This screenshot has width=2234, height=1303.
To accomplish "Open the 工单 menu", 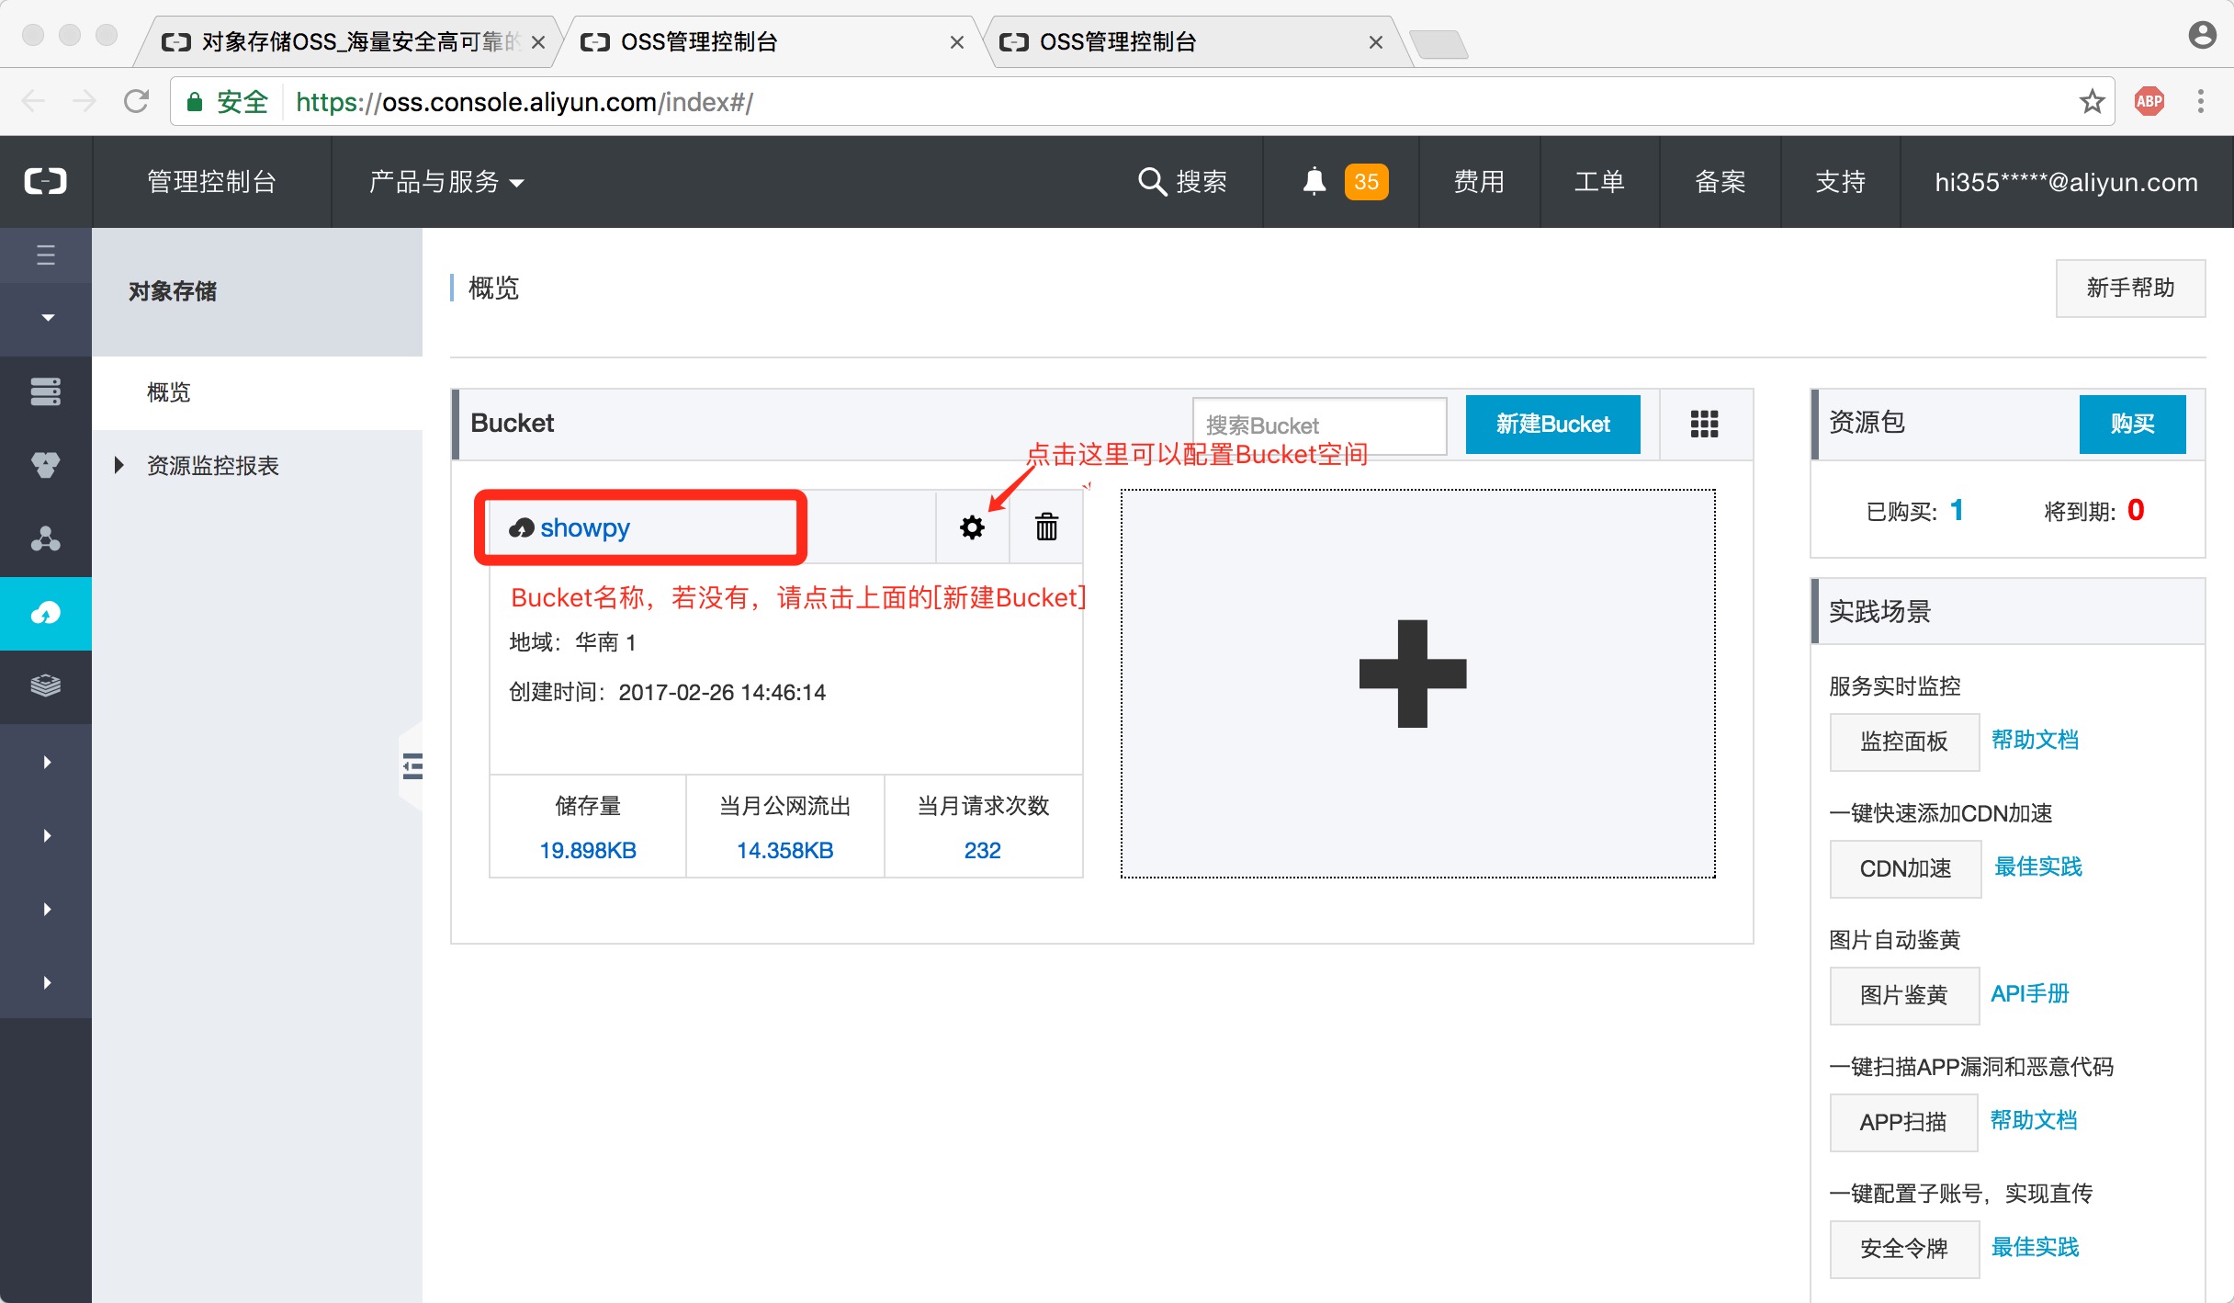I will click(x=1599, y=181).
